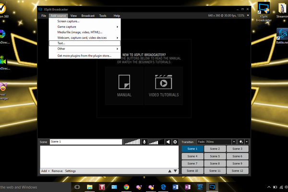The height and width of the screenshot is (192, 288).
Task: Mute the speaker audio icon
Action: pyautogui.click(x=168, y=142)
